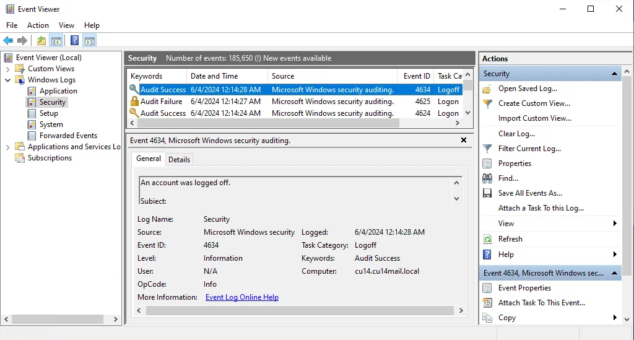This screenshot has height=340, width=634.
Task: Toggle the Show/Hide Console Tree toolbar icon
Action: [56, 40]
